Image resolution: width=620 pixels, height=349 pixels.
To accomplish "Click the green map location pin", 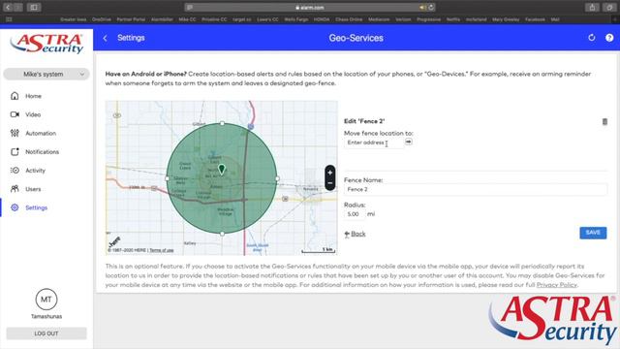I will coord(222,170).
